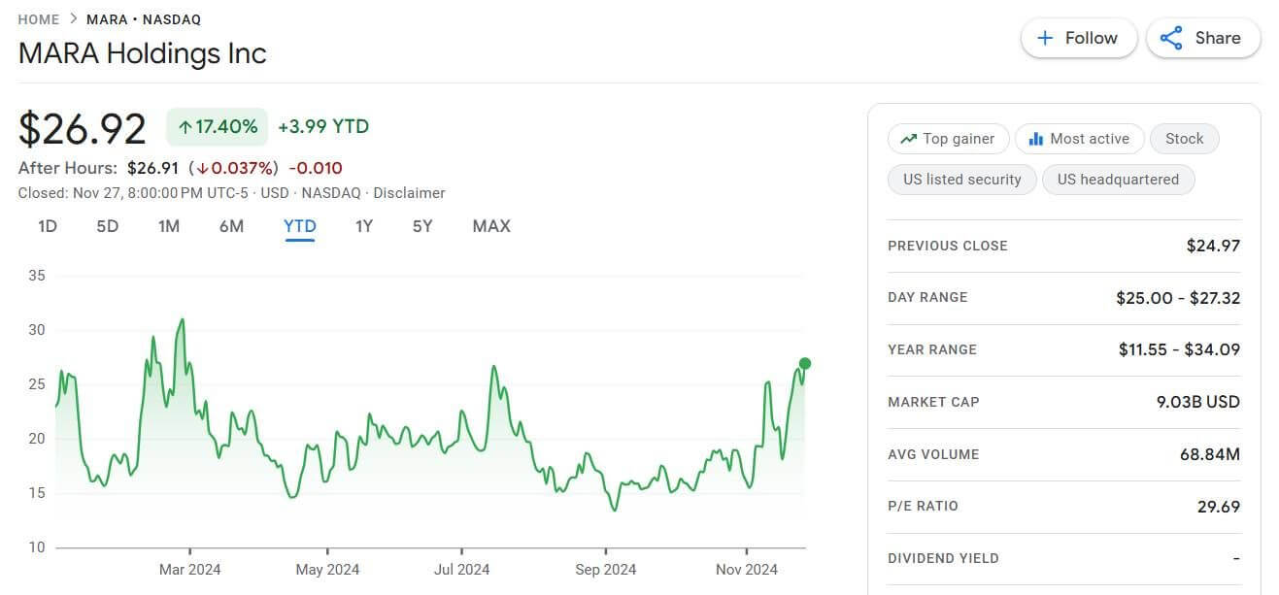Image resolution: width=1279 pixels, height=595 pixels.
Task: Click the green up arrow beside 17.40%
Action: (x=184, y=127)
